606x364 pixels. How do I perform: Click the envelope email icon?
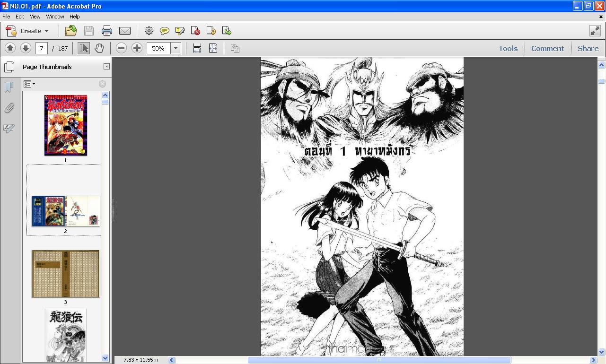(x=125, y=31)
